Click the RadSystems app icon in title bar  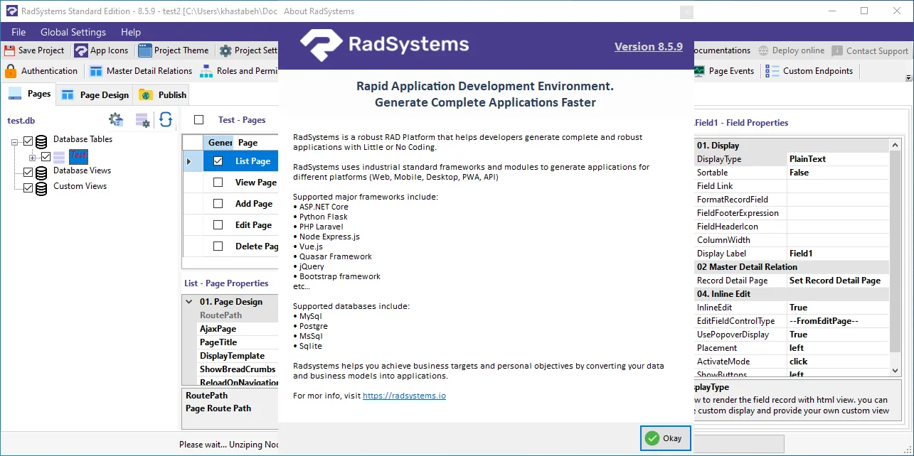11,11
